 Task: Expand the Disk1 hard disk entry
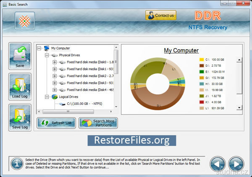click(55, 69)
